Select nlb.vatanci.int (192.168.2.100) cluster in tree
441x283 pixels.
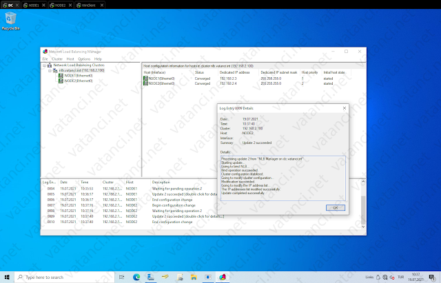point(81,70)
